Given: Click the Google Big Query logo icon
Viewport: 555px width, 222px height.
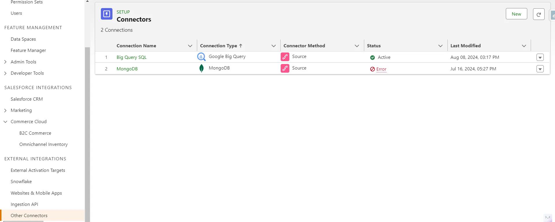Looking at the screenshot, I should 201,57.
